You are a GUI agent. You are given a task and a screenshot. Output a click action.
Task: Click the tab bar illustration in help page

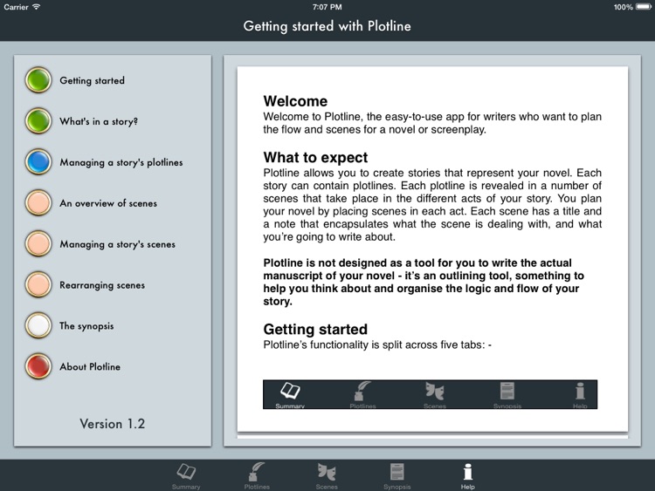pos(430,394)
